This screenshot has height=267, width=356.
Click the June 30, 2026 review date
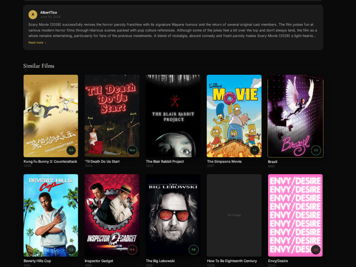point(51,17)
